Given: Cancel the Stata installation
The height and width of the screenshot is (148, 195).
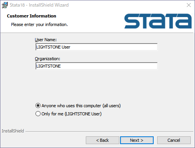Looking at the screenshot, I should [174, 140].
